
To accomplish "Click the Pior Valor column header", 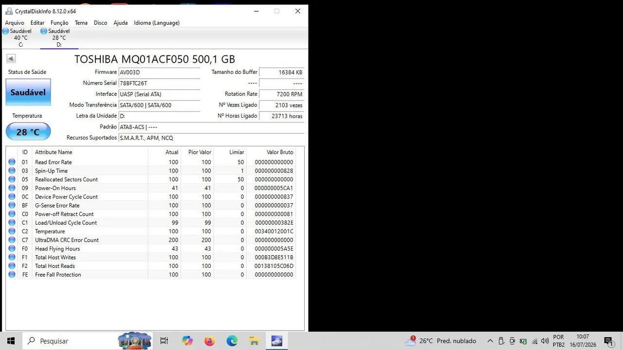I will [x=197, y=152].
